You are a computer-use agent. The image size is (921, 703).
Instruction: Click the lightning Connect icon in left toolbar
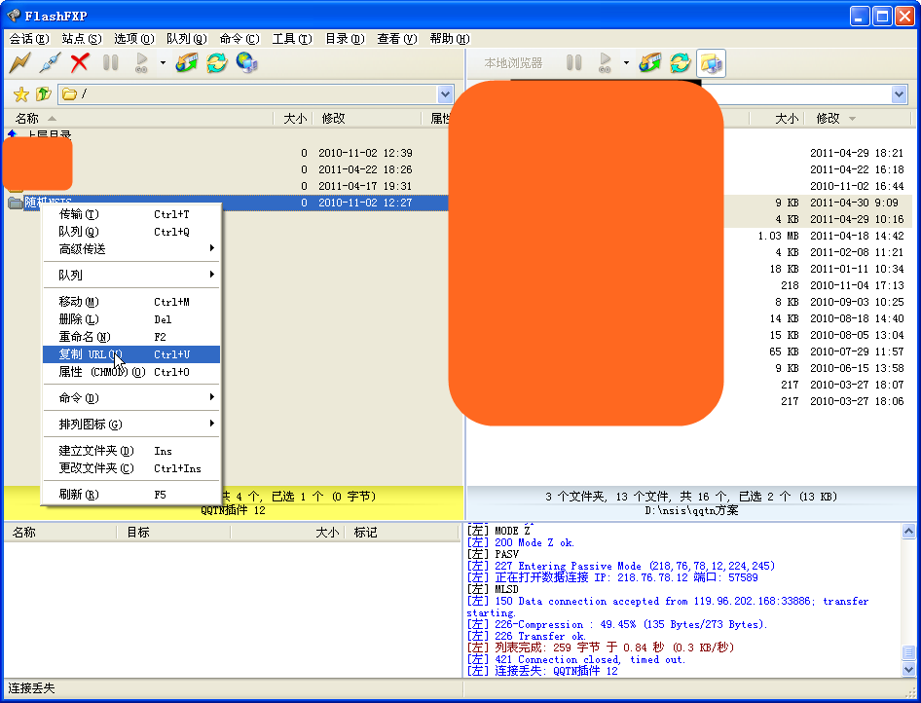pyautogui.click(x=19, y=63)
